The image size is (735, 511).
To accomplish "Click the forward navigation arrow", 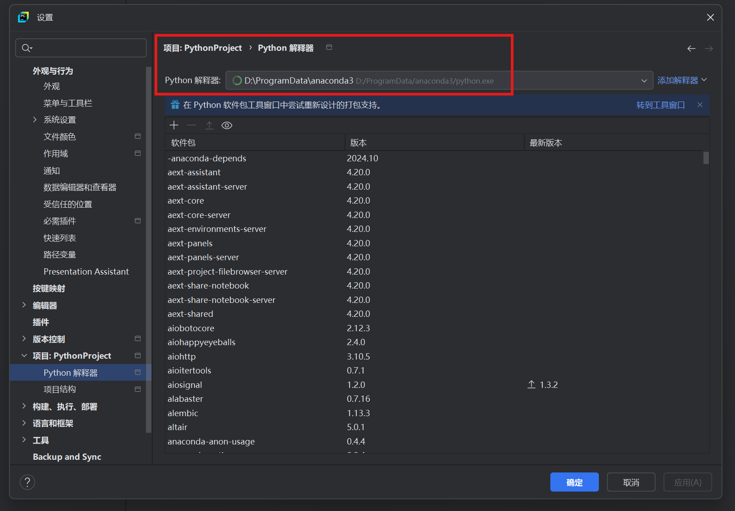I will click(709, 49).
